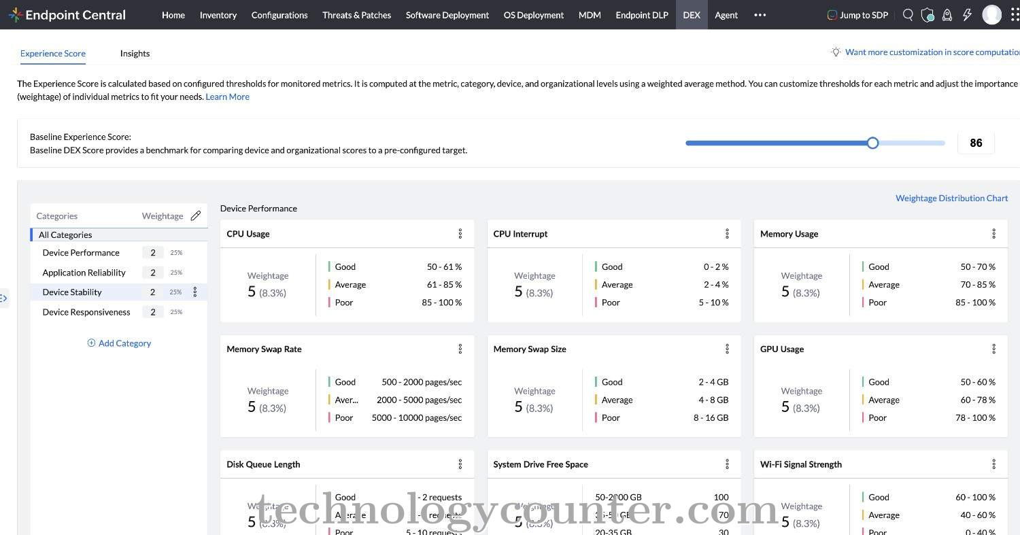Click the rocket icon in the header
Viewport: 1020px width, 535px height.
pos(947,14)
